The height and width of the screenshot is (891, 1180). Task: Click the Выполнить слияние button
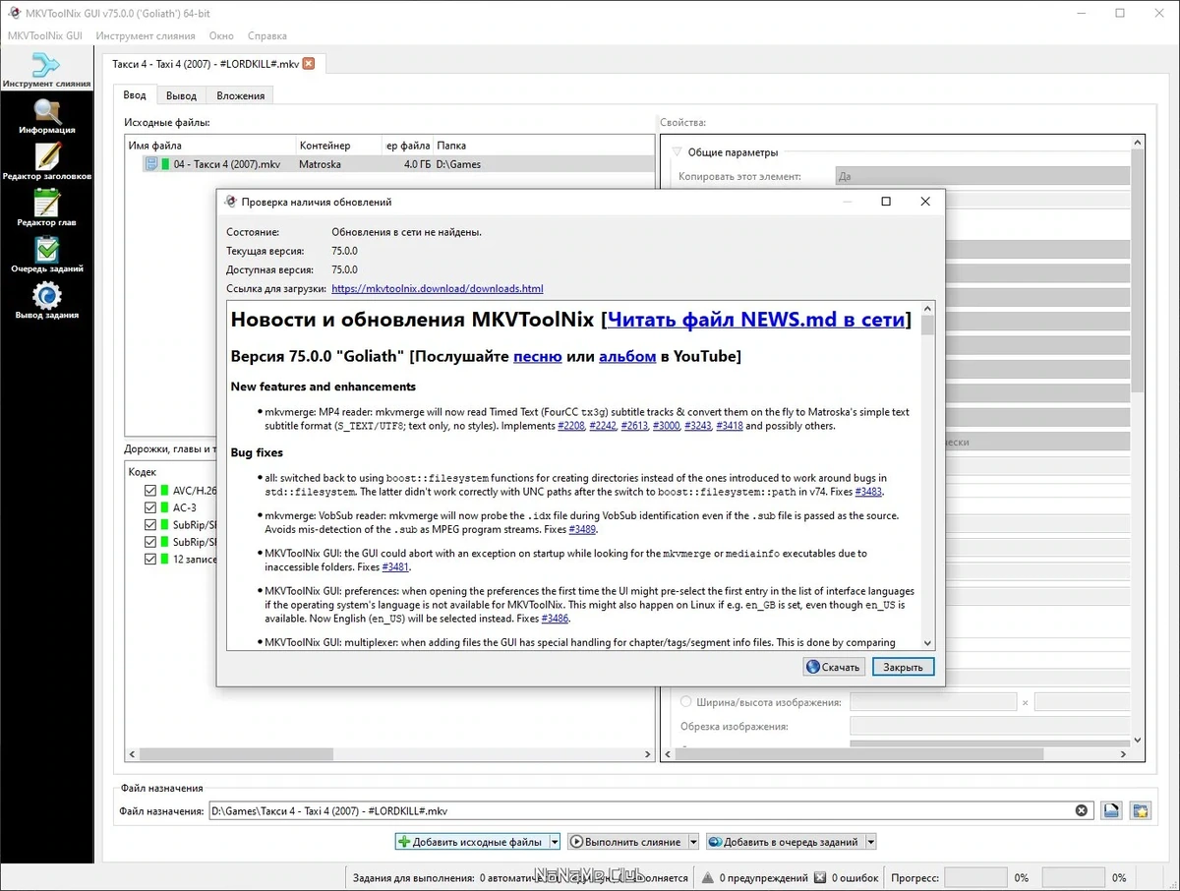pyautogui.click(x=626, y=842)
